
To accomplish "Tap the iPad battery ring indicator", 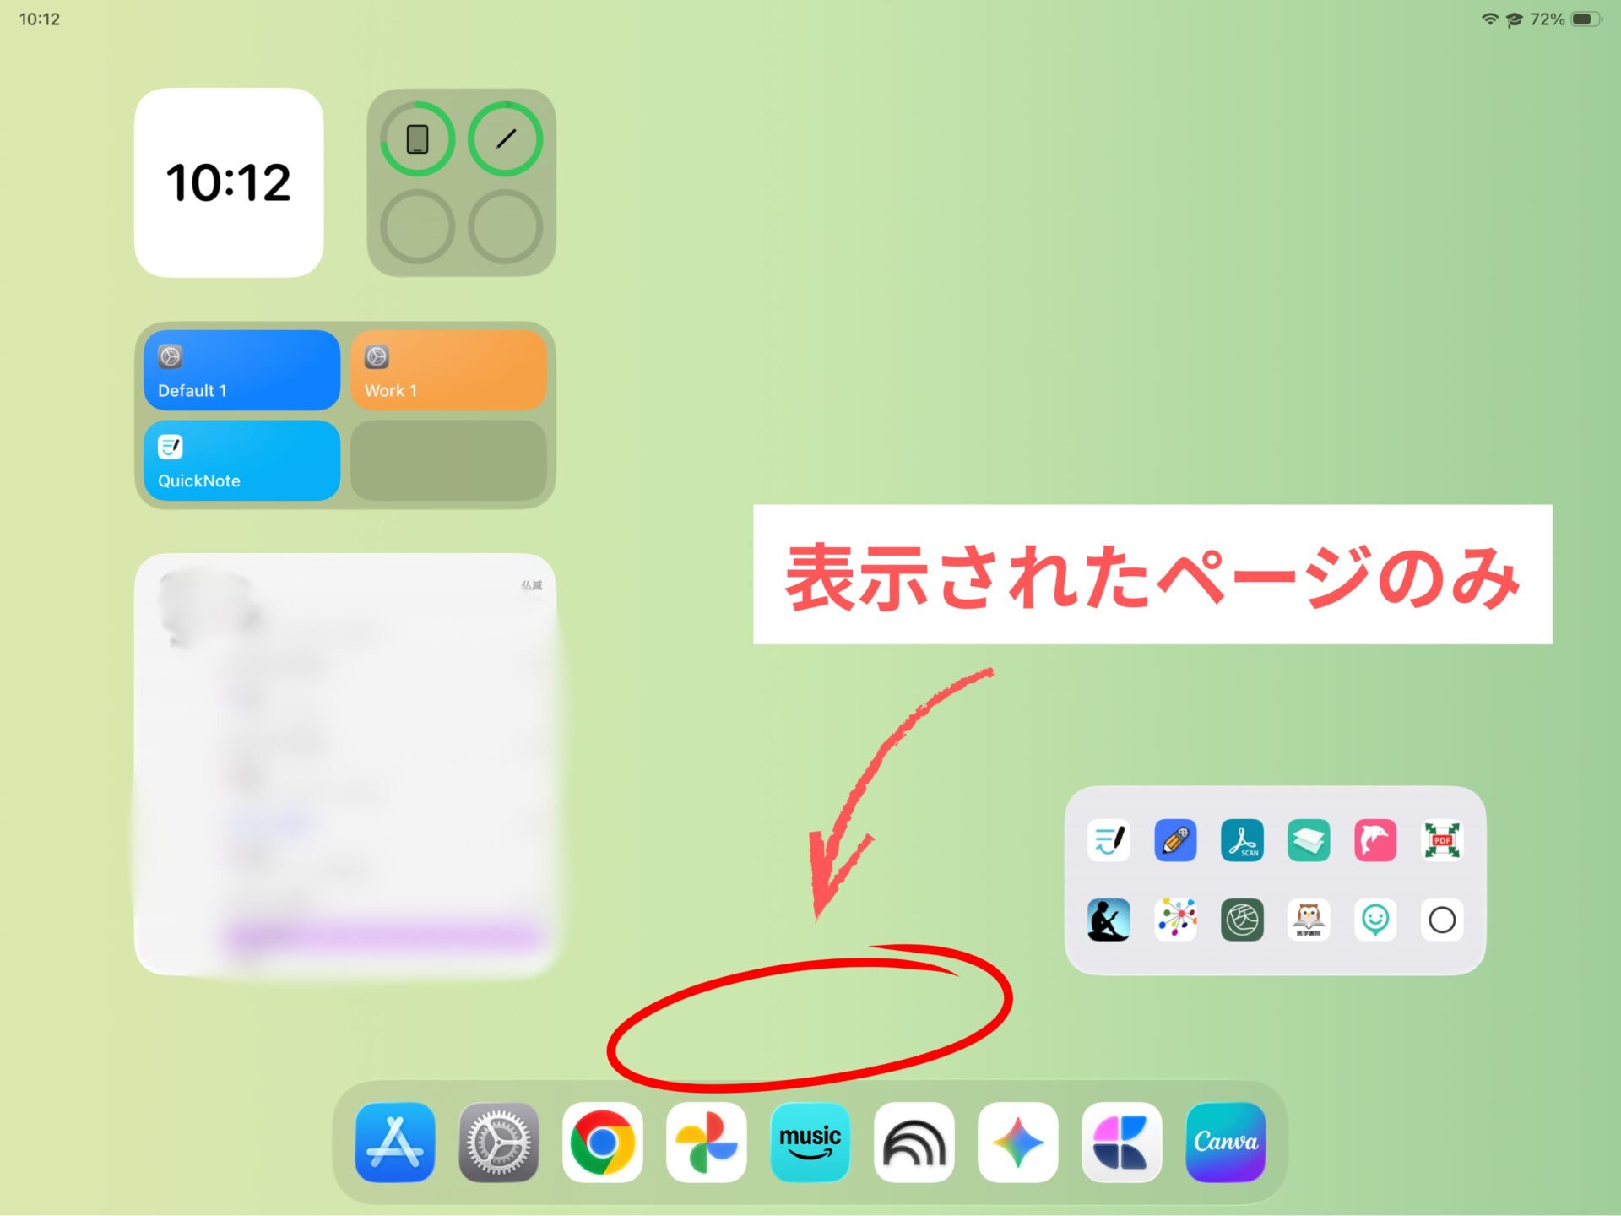I will 417,139.
